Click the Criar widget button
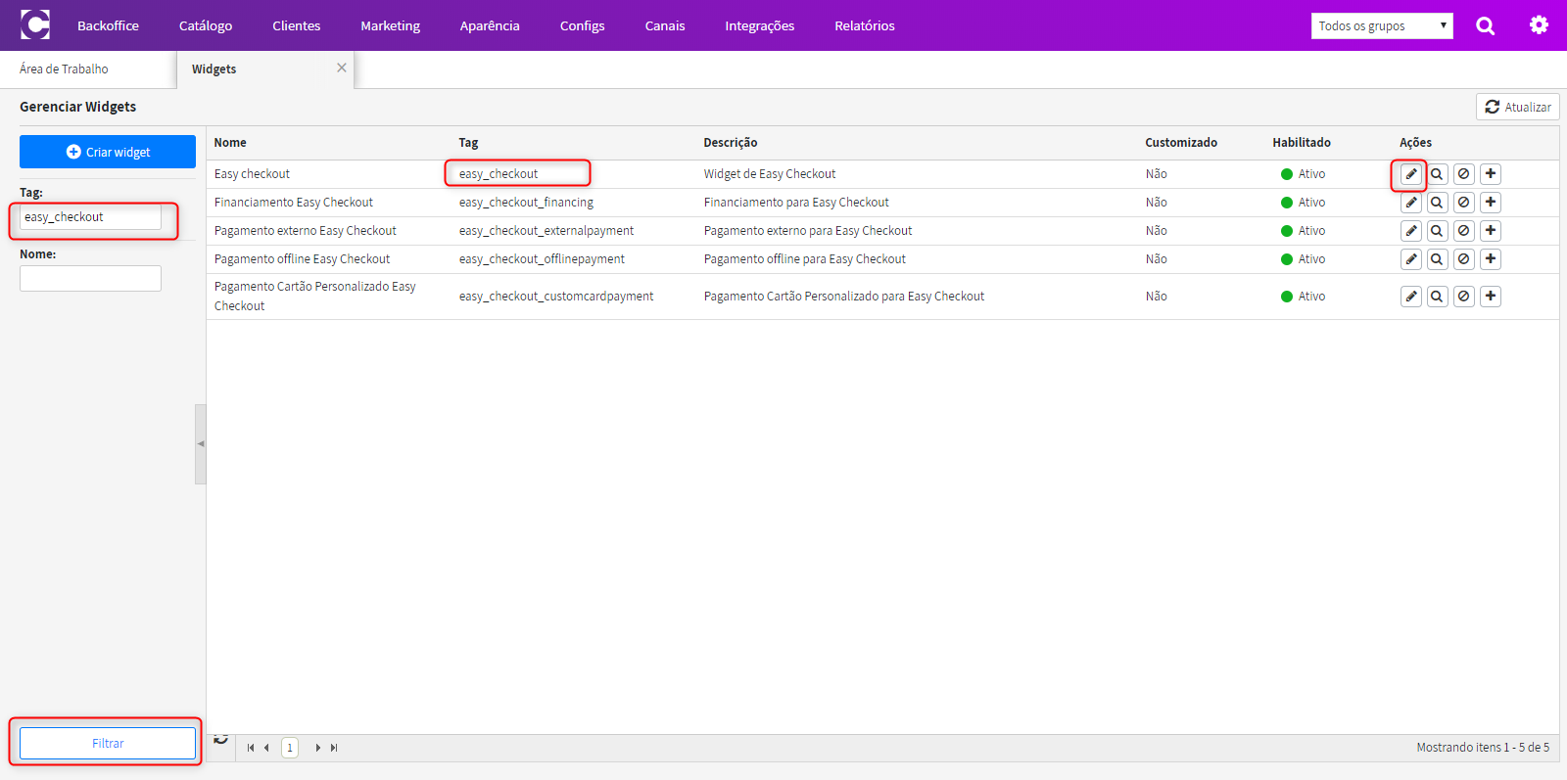Screen dimensions: 1567x780 [108, 152]
